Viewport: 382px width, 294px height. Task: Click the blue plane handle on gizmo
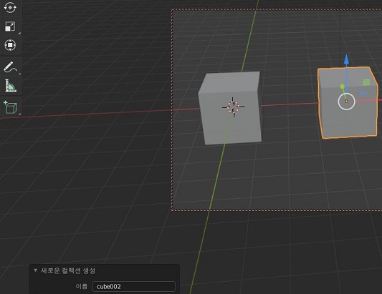363,93
